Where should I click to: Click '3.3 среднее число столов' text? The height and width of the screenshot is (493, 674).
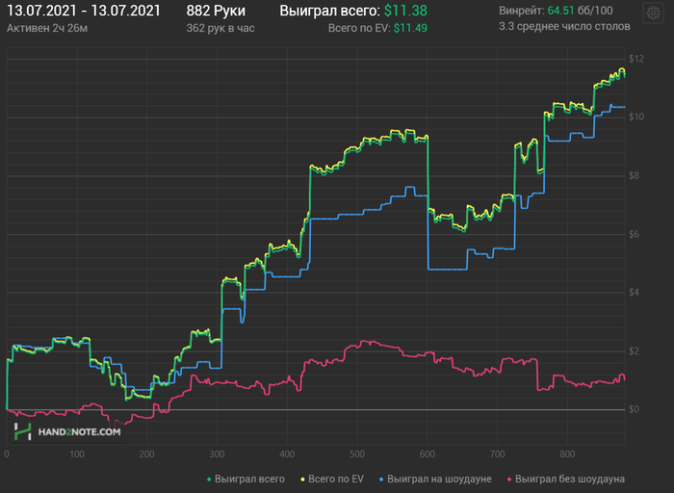coord(564,27)
